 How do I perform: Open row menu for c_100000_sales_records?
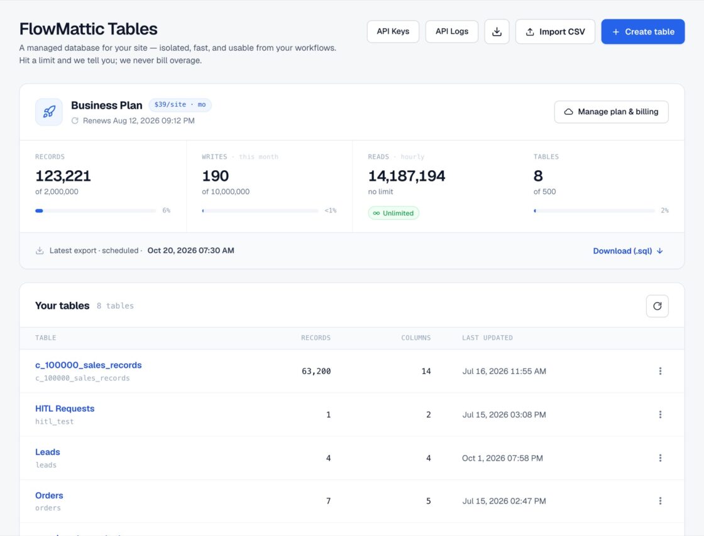[x=660, y=371]
